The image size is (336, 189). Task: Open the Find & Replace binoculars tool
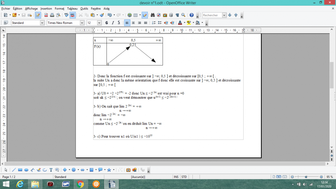[153, 15]
